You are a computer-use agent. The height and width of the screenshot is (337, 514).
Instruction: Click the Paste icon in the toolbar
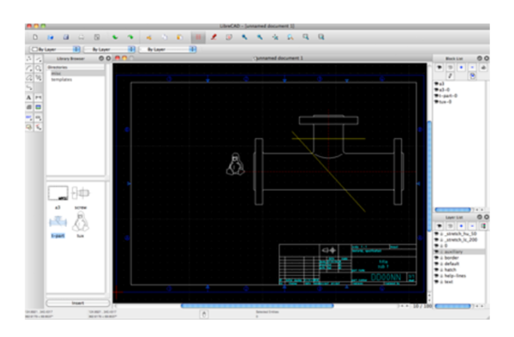[180, 37]
